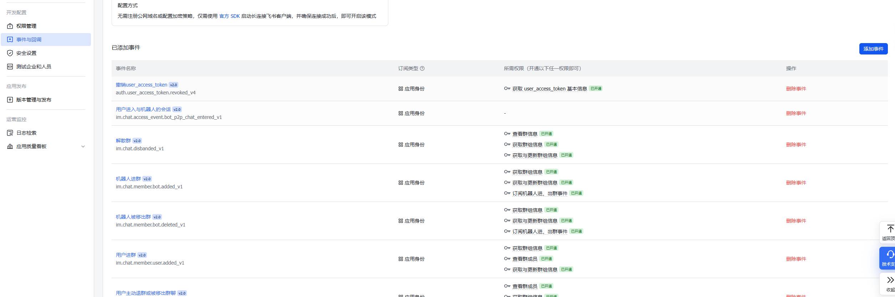Click the 日志检索 search icon

click(x=10, y=133)
